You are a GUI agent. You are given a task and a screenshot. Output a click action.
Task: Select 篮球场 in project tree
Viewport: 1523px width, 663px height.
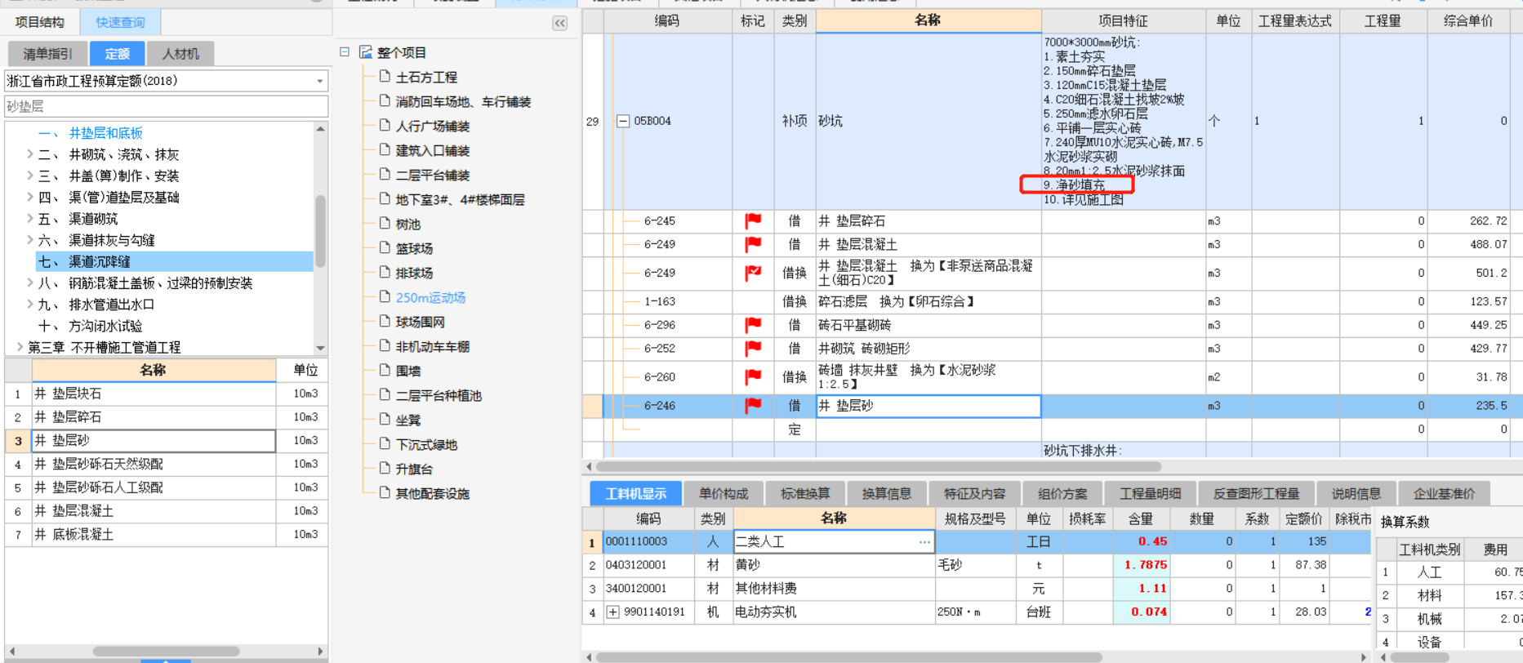tap(414, 248)
